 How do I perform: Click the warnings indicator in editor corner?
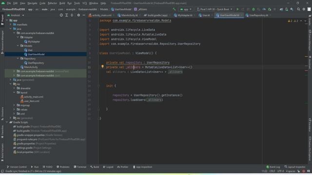[293, 21]
